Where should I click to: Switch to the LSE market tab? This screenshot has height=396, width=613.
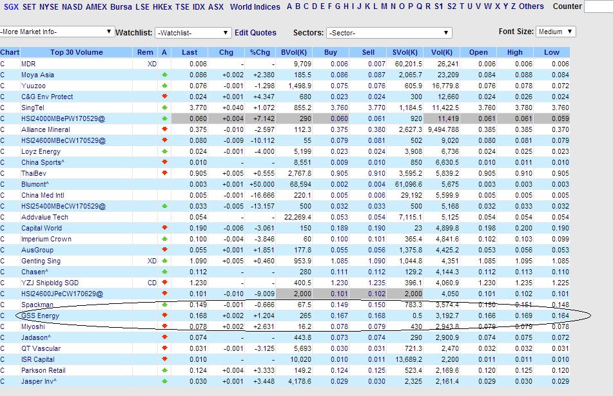[142, 6]
